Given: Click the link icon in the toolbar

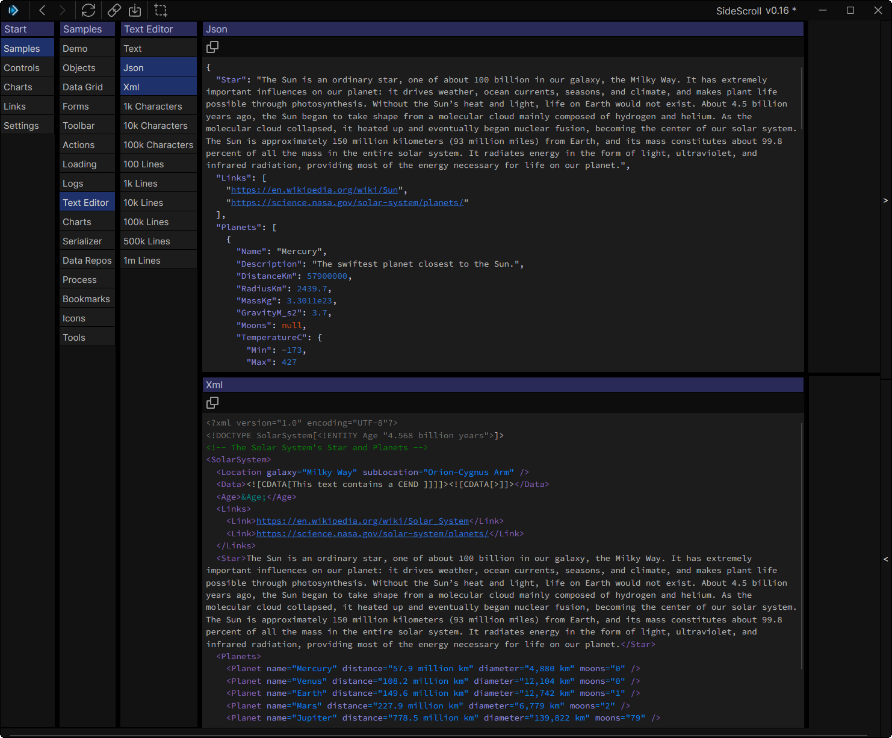Looking at the screenshot, I should [x=114, y=10].
